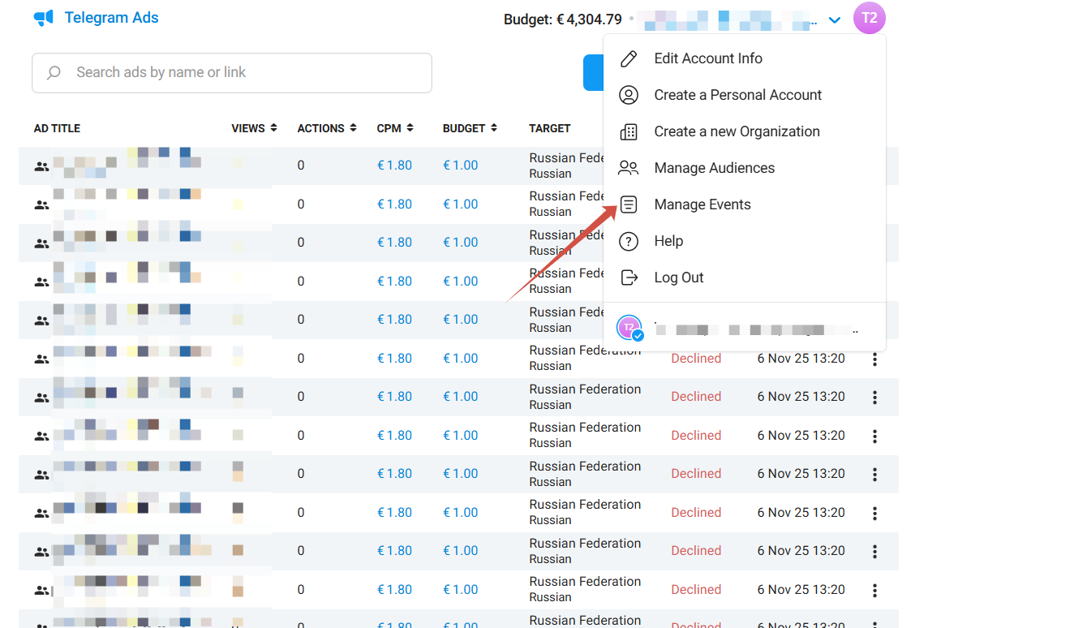Click the Manage Events list icon

[629, 204]
